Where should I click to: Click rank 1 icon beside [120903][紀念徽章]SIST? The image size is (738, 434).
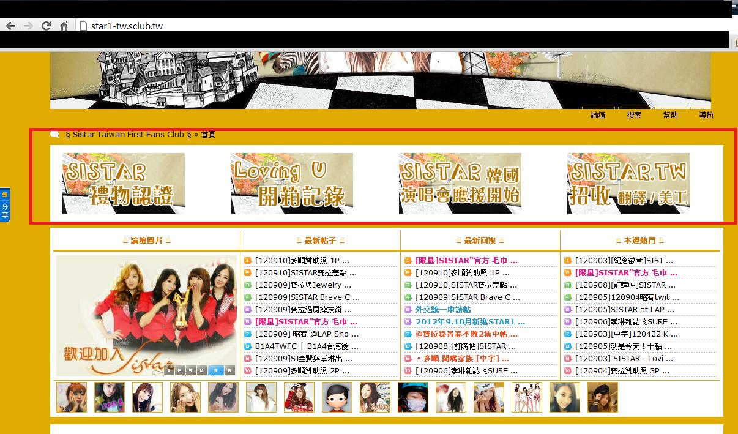568,261
